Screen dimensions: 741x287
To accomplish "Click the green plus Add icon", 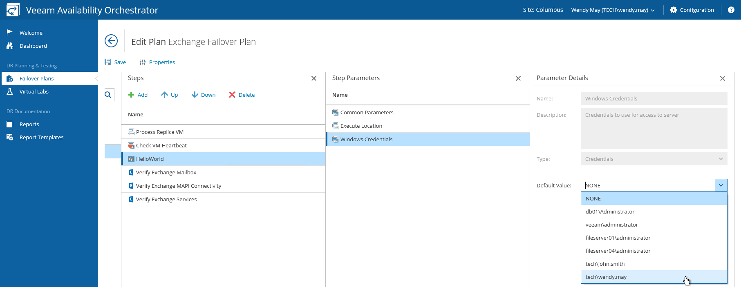I will [131, 95].
